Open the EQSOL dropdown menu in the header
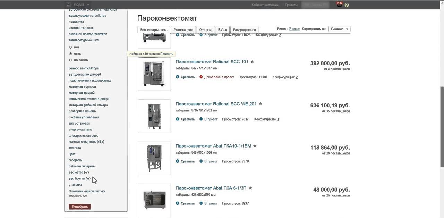 82,5
